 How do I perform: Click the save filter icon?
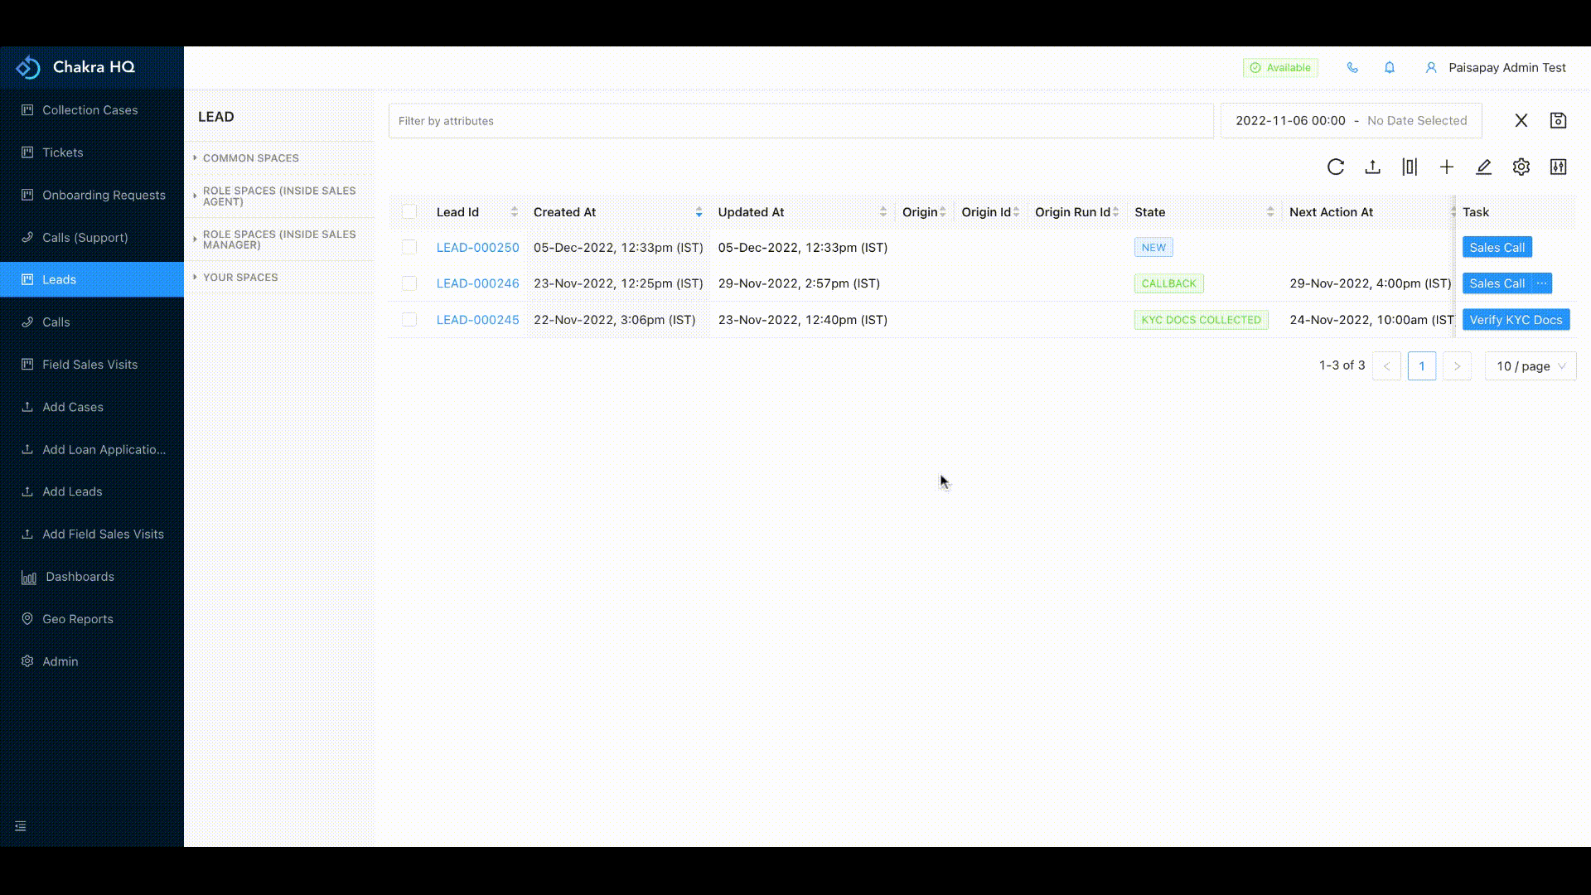(x=1558, y=121)
